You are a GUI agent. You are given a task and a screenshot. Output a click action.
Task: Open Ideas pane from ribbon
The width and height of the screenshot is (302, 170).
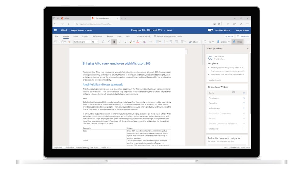point(237,42)
